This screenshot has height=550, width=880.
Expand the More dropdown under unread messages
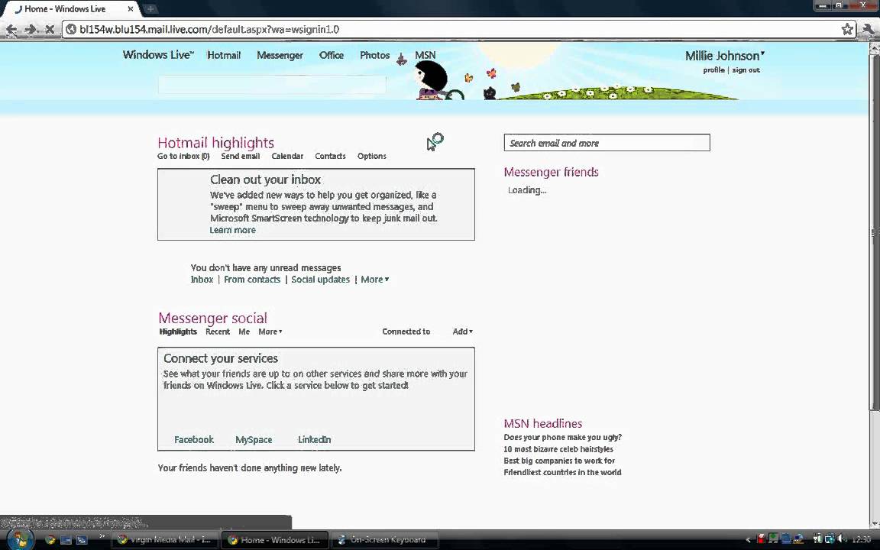click(374, 280)
